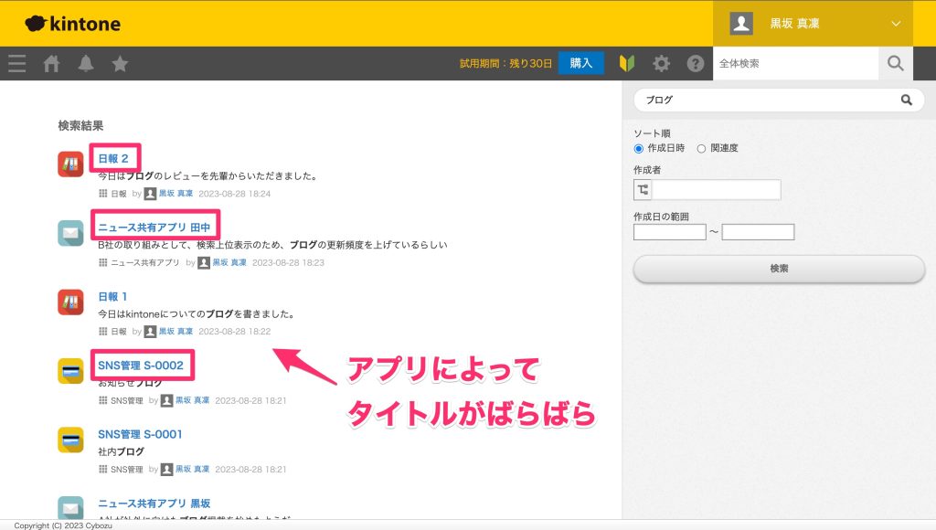Click the 検索結果 heading

point(80,126)
